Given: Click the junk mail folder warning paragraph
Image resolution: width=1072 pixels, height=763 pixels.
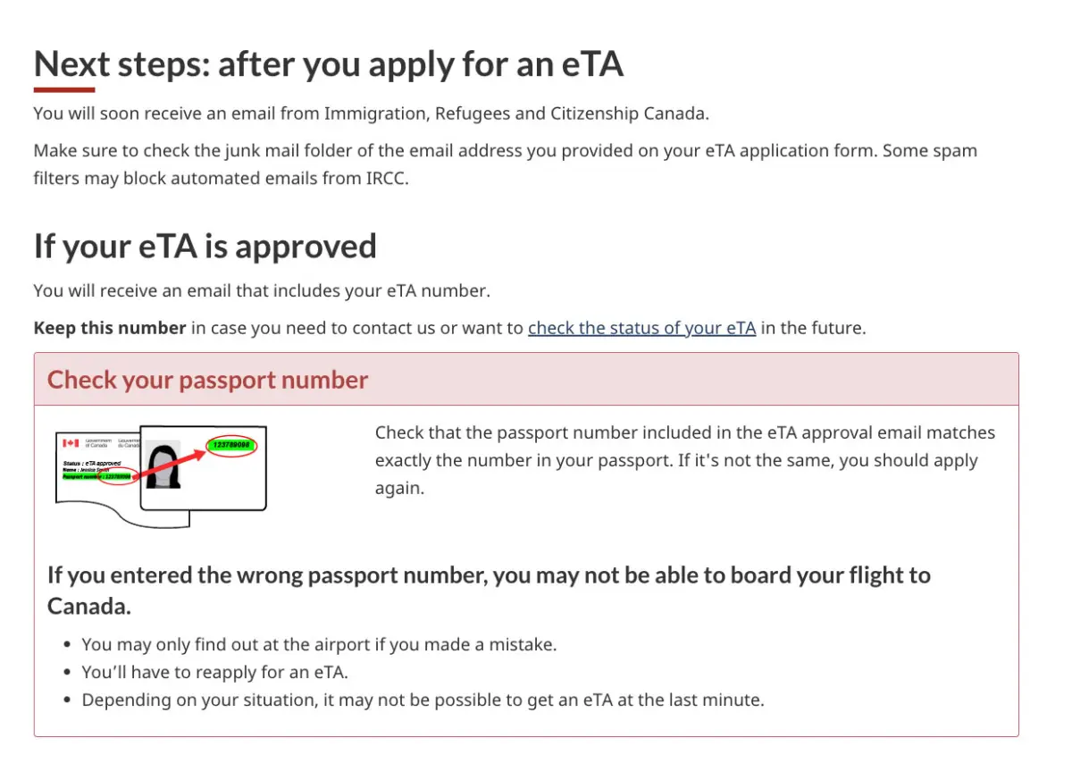Looking at the screenshot, I should [x=506, y=163].
